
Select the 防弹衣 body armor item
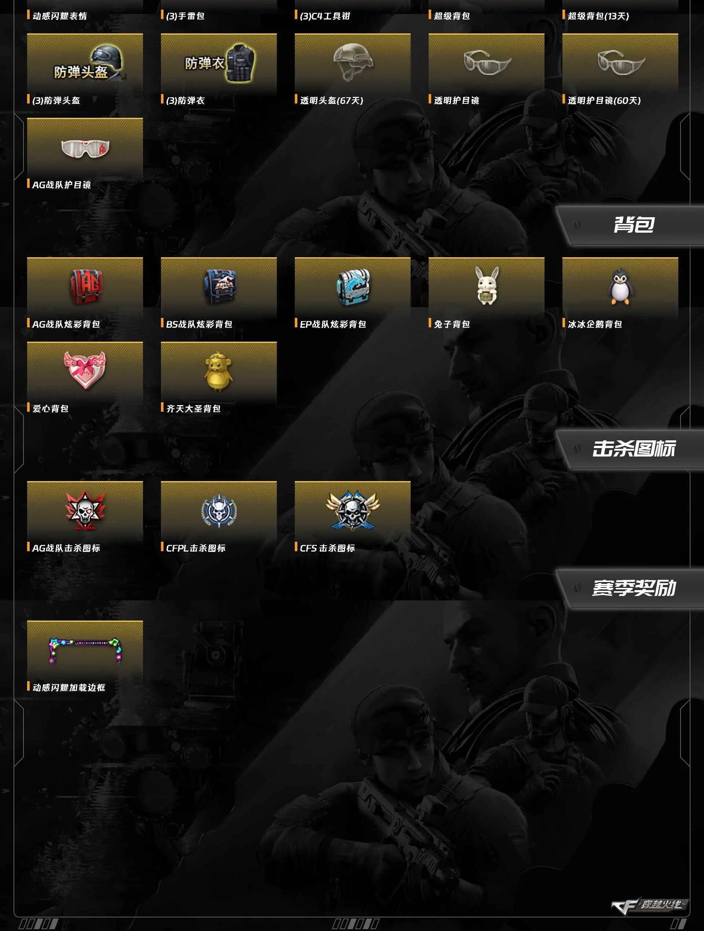click(x=219, y=63)
